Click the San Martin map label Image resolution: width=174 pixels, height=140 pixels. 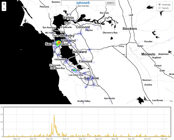click(110, 98)
